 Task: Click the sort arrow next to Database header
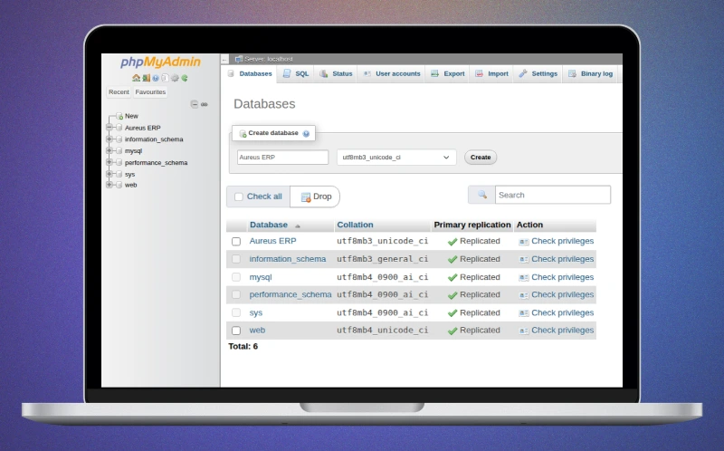click(298, 226)
